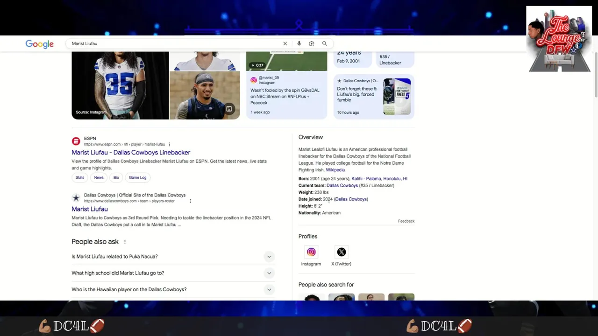The height and width of the screenshot is (336, 598).
Task: Click Dallas Cowboys current team link
Action: click(x=342, y=186)
